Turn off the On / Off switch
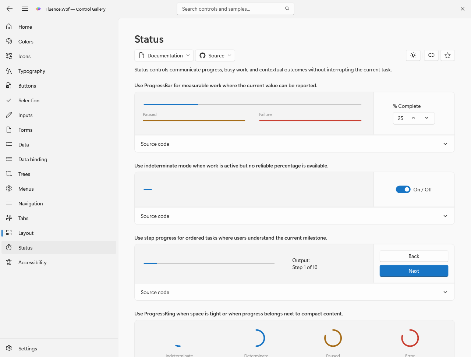The image size is (471, 357). [x=403, y=190]
